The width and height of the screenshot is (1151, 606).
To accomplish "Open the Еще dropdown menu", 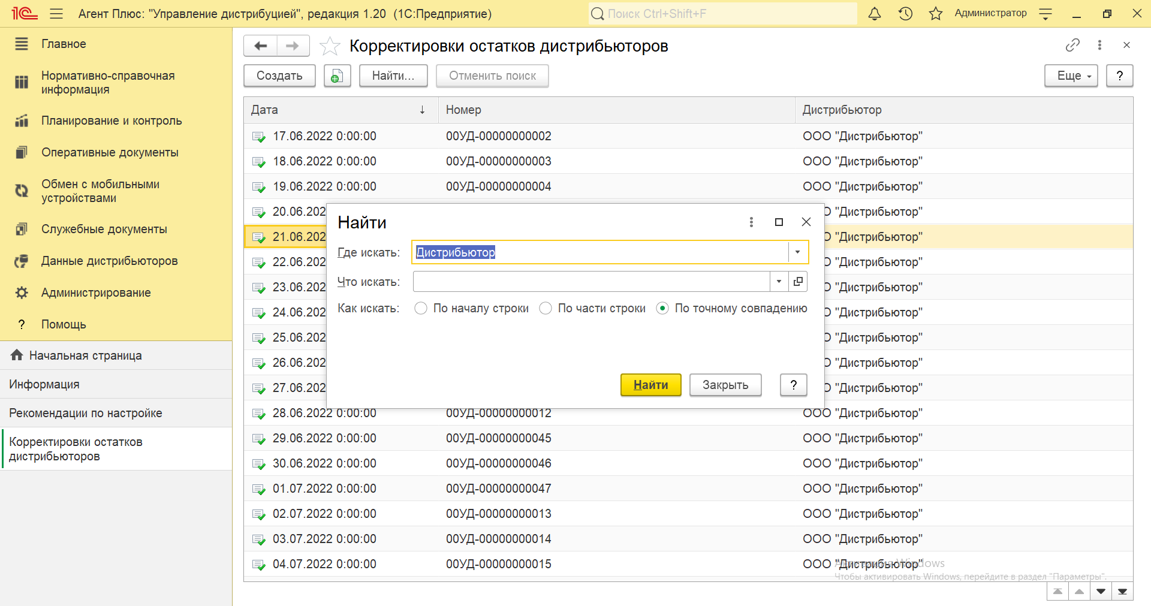I will (1071, 76).
